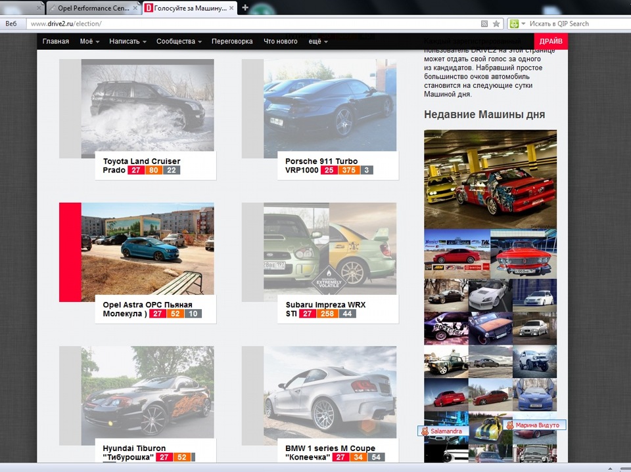Vote using grey bar beside Toyota Prado
The width and height of the screenshot is (631, 472).
pyautogui.click(x=70, y=108)
